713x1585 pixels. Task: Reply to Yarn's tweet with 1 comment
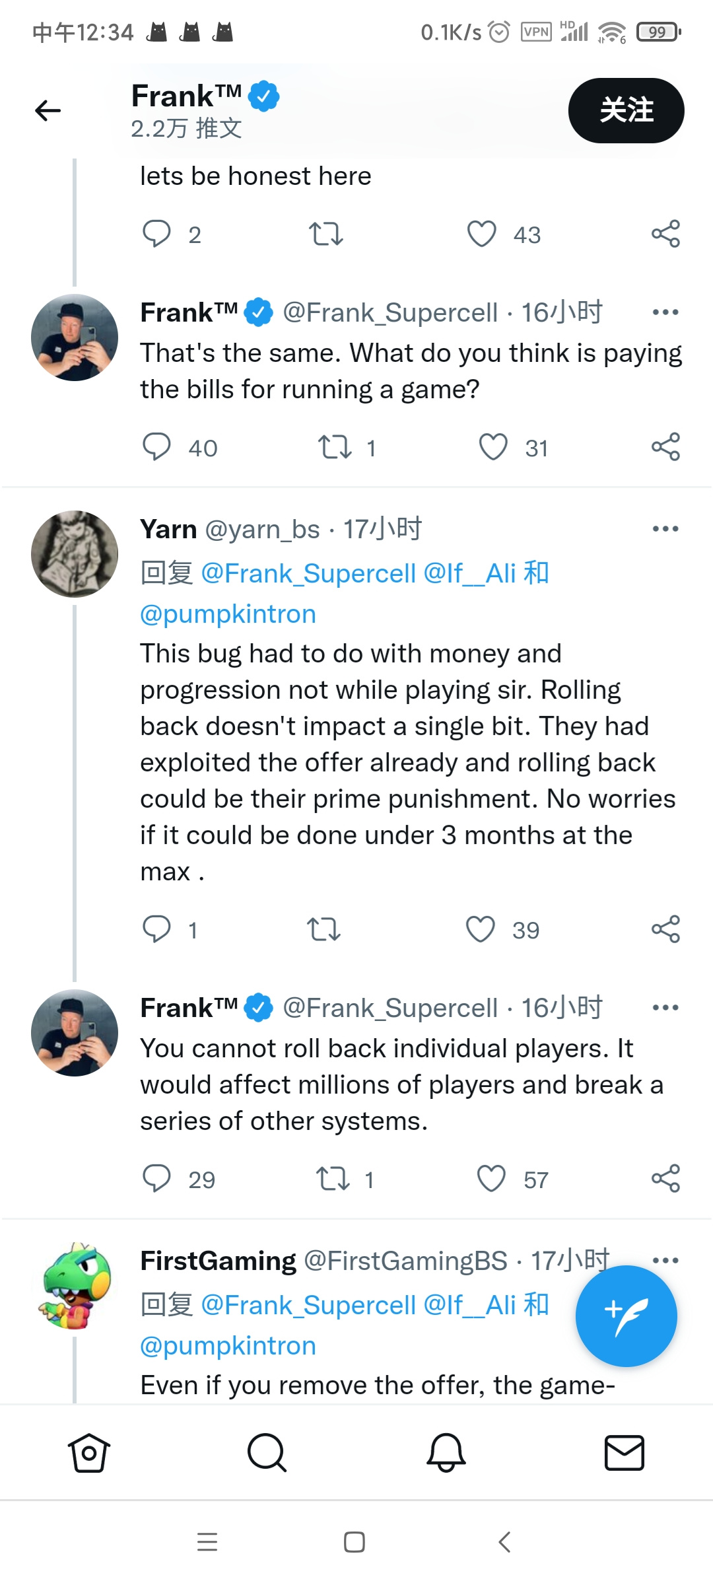156,929
